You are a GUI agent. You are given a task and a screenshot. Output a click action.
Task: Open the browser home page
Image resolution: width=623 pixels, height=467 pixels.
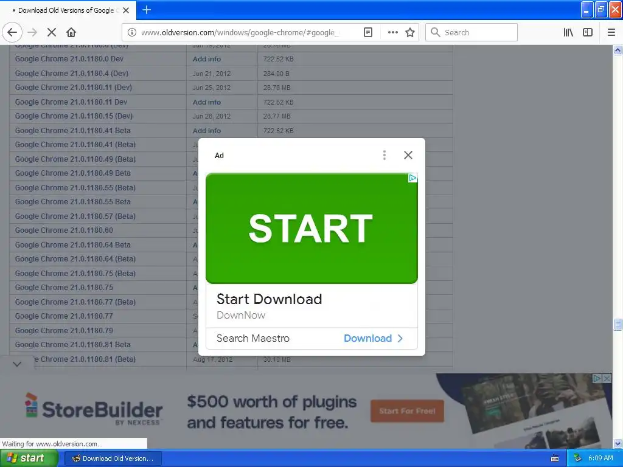pos(71,32)
